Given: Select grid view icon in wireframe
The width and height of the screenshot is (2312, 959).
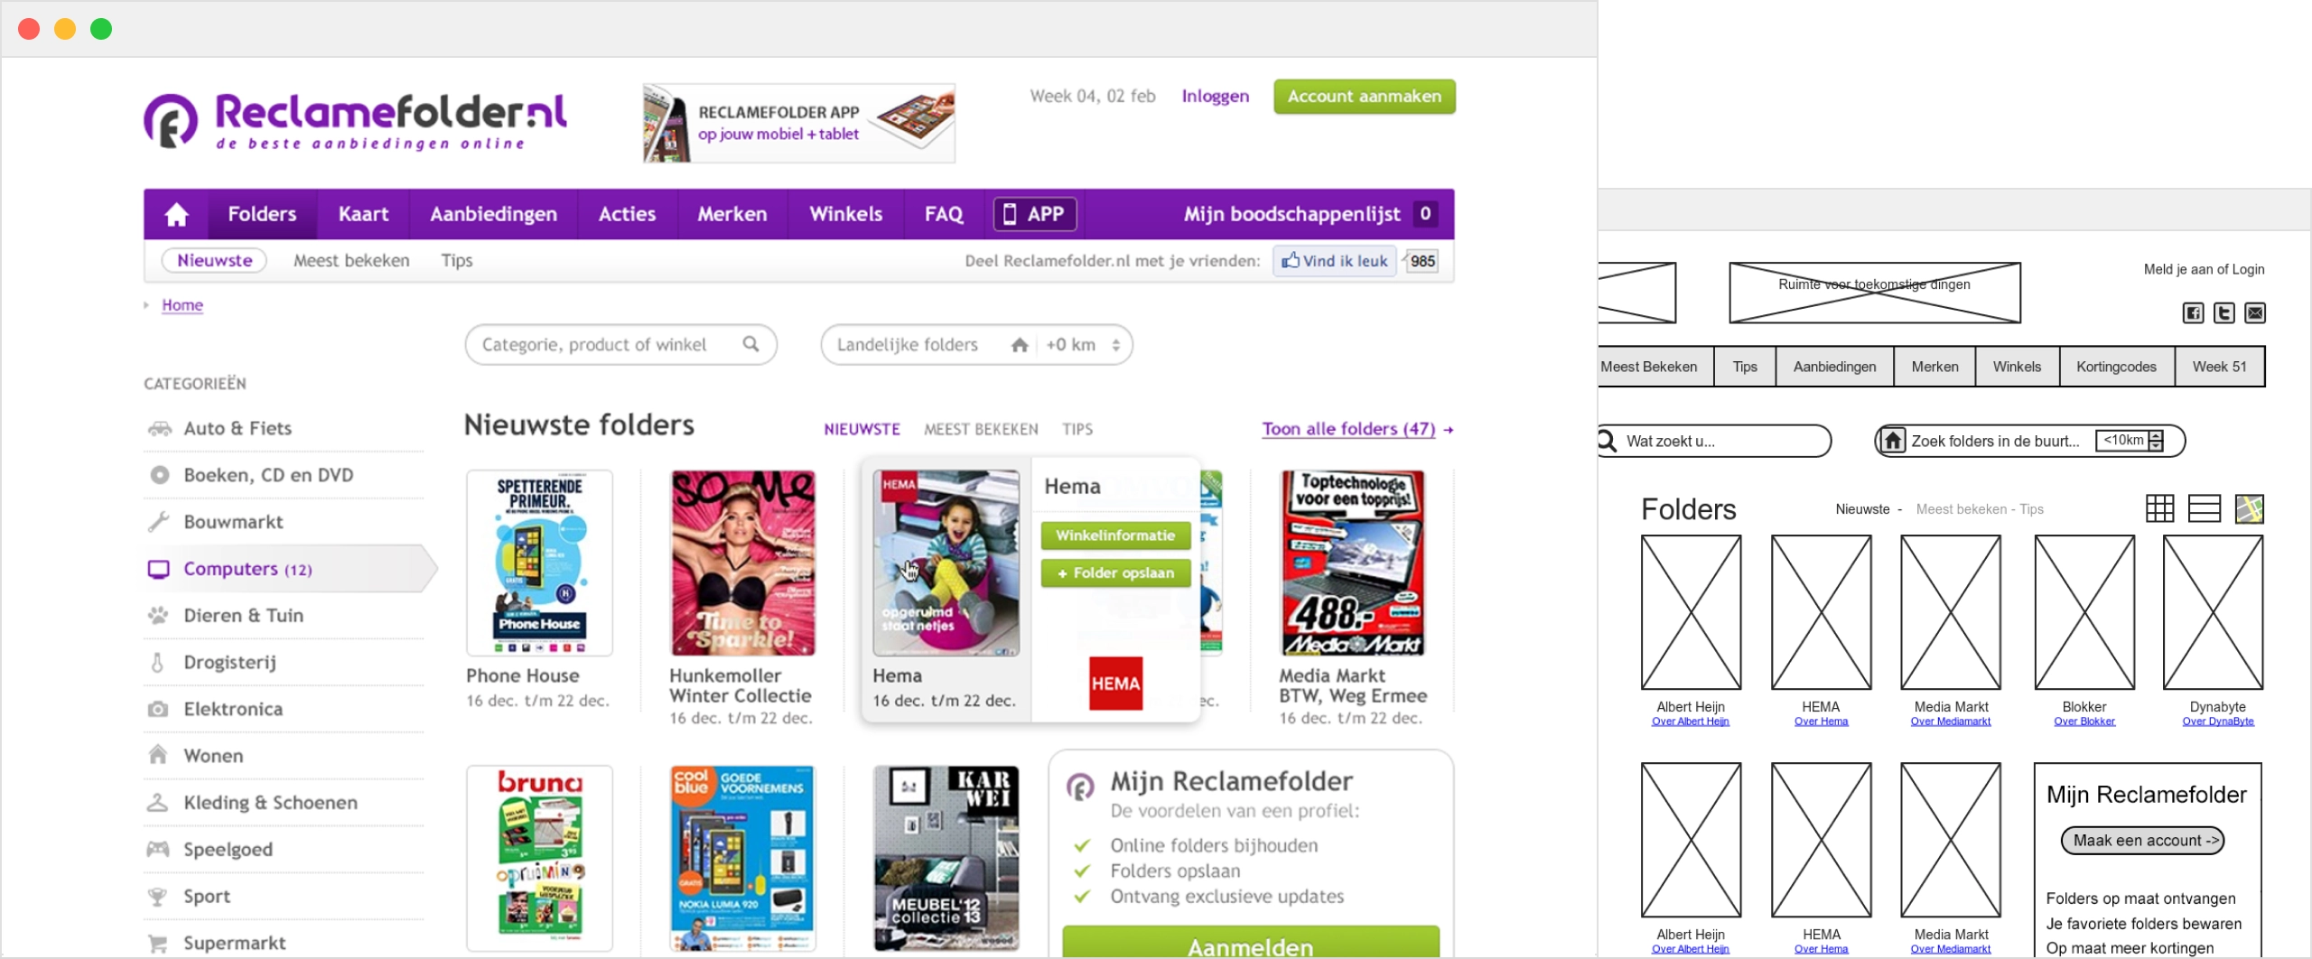Looking at the screenshot, I should (2159, 509).
